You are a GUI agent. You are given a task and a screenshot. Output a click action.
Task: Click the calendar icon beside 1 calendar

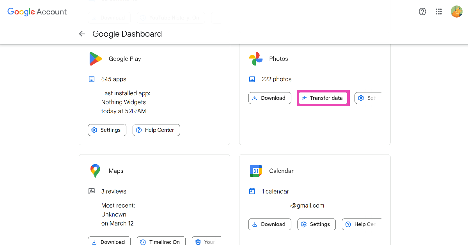pyautogui.click(x=252, y=191)
